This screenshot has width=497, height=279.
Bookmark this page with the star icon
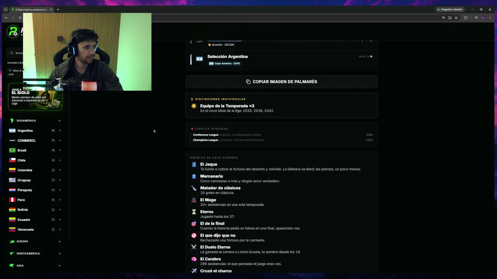456,18
